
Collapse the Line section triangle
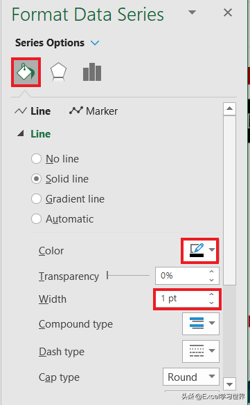[21, 133]
